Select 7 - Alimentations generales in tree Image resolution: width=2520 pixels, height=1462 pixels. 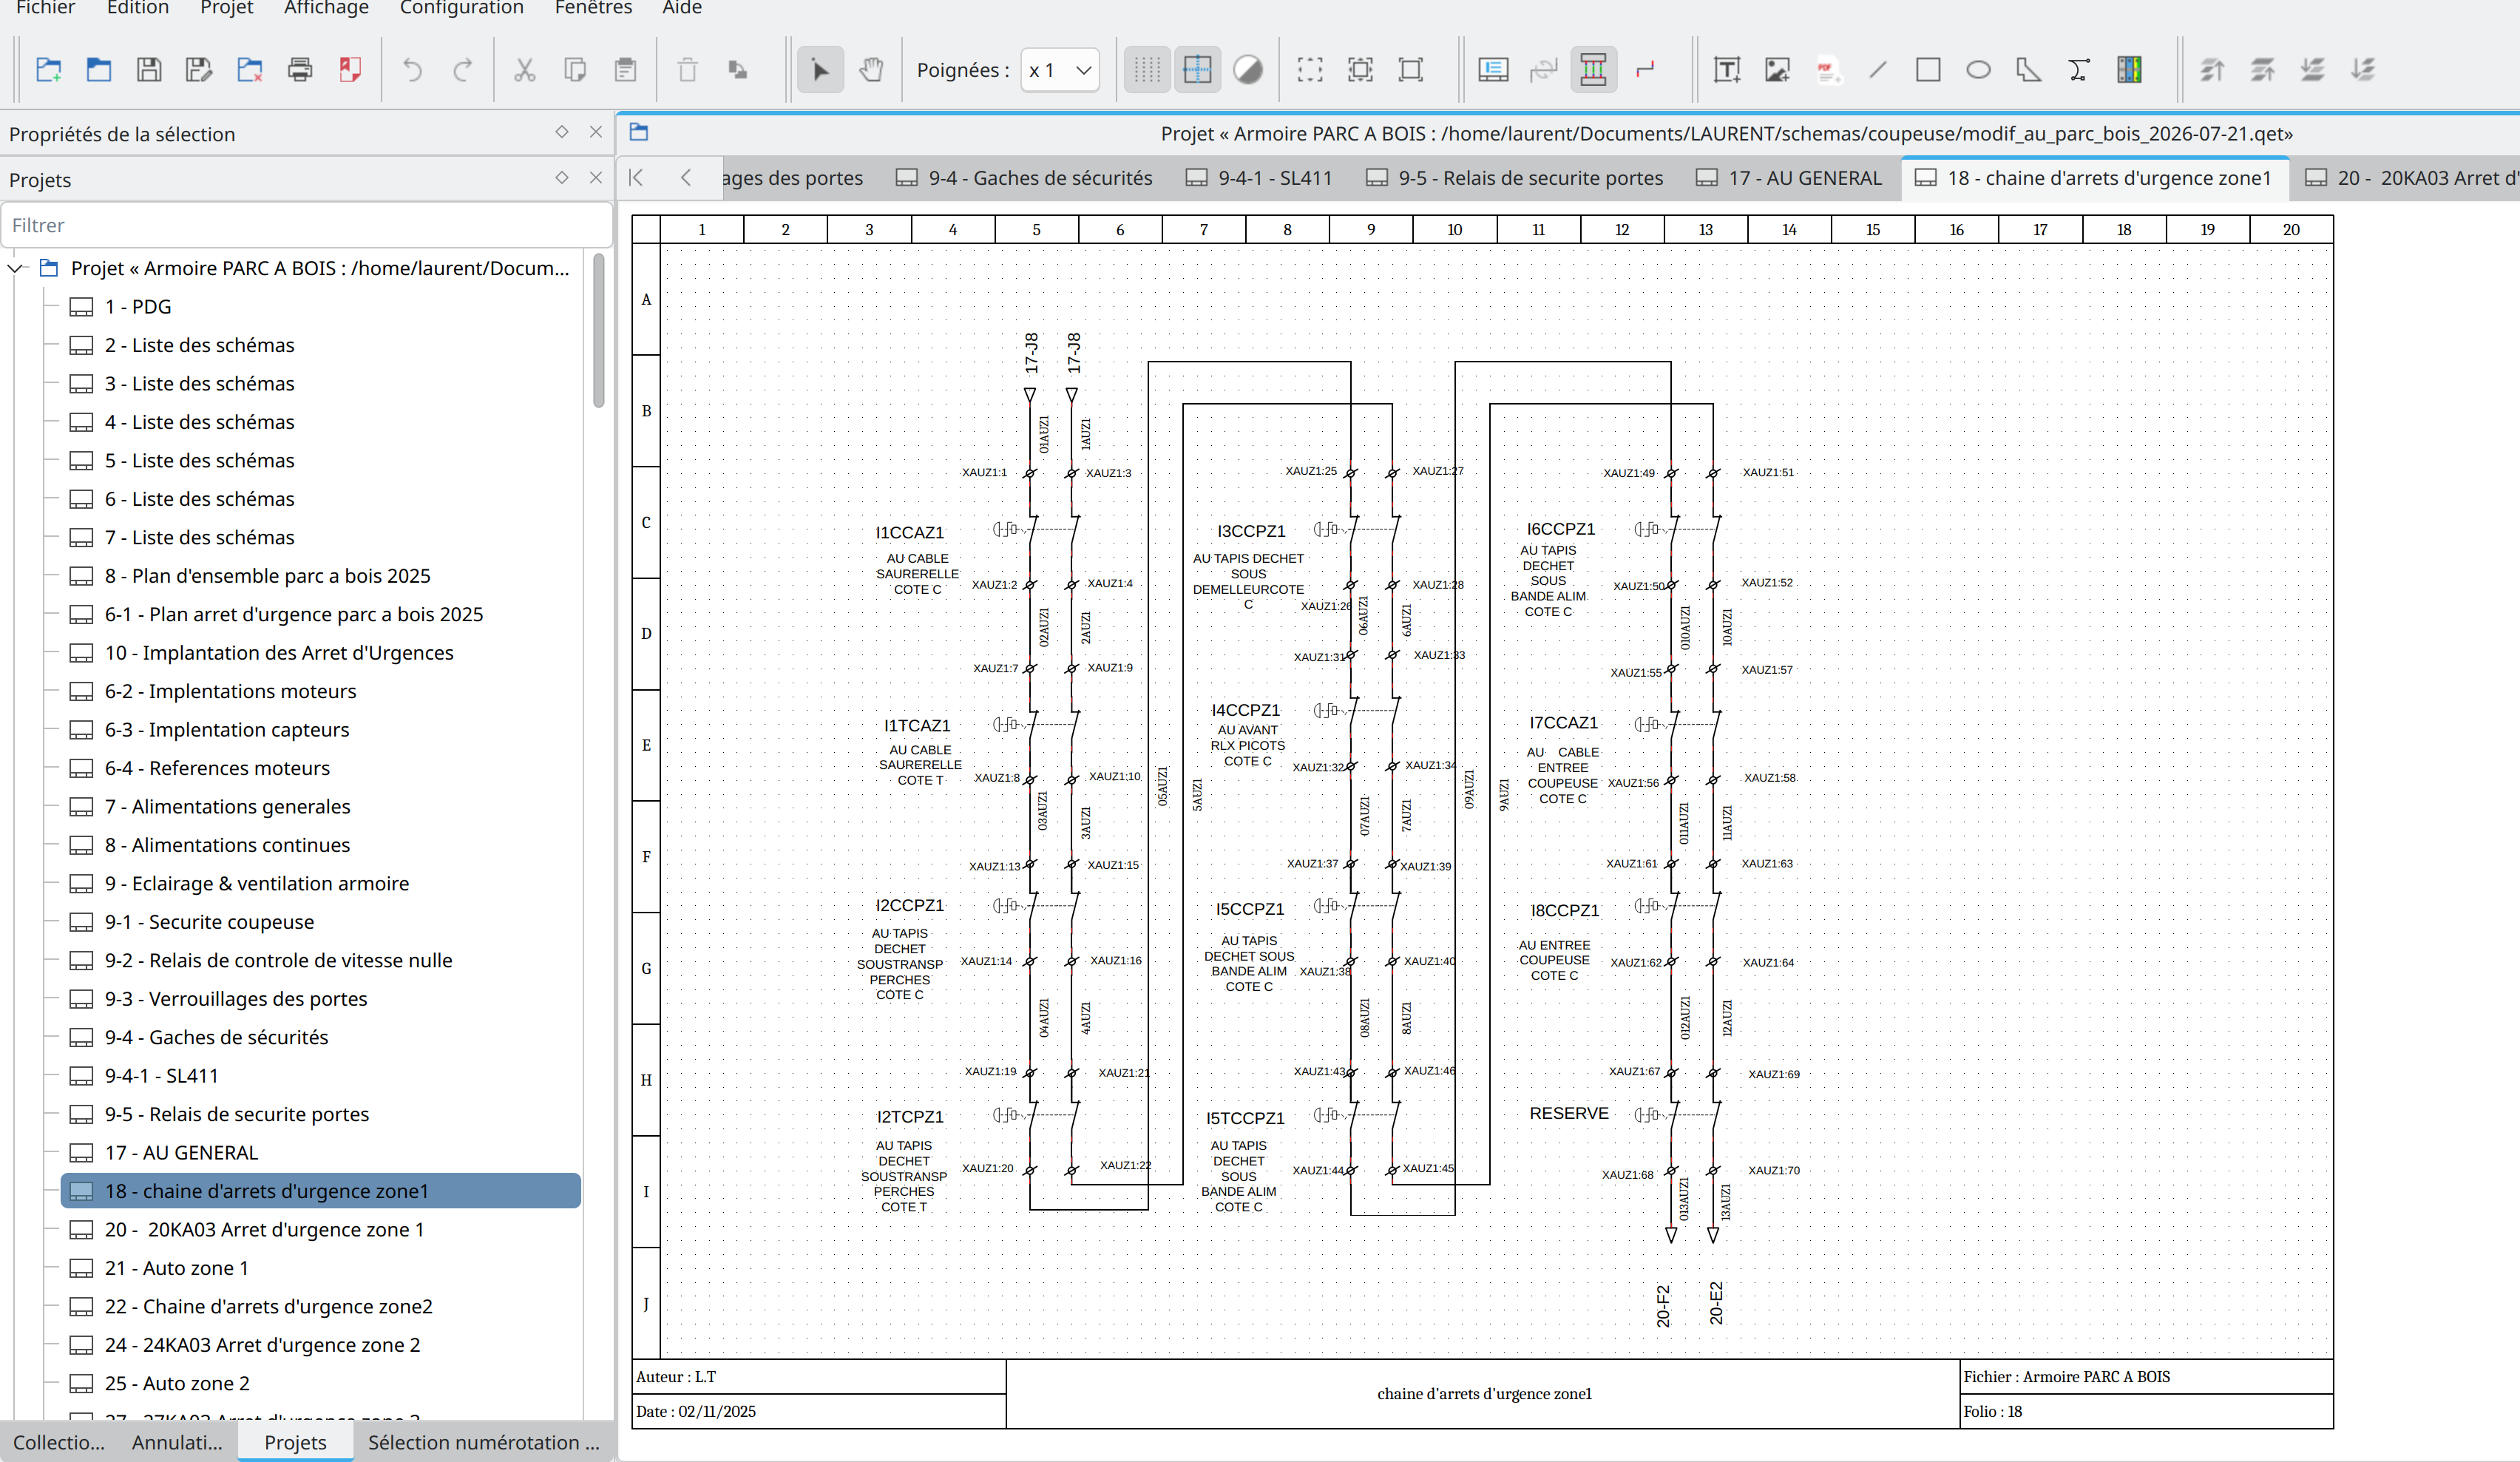(x=227, y=807)
